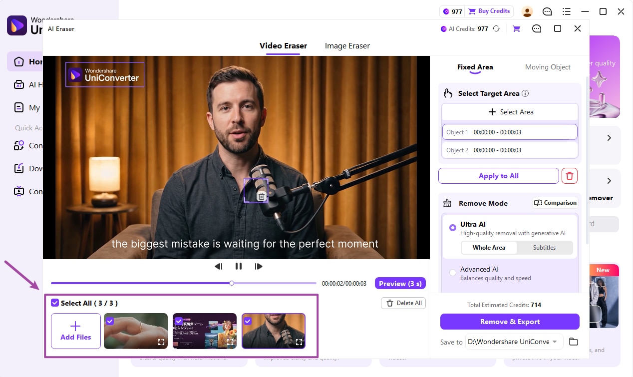Switch removal to Whole Area
Screen dimensions: 633x377
point(489,248)
